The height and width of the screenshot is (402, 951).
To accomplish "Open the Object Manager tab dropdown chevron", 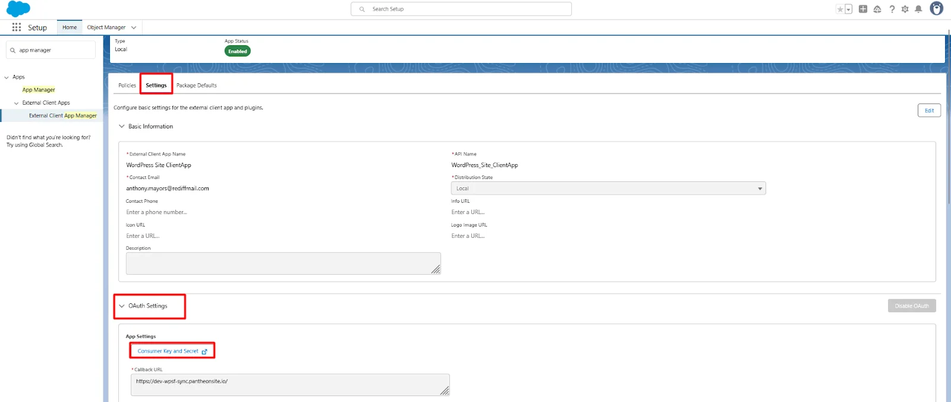I will tap(134, 27).
